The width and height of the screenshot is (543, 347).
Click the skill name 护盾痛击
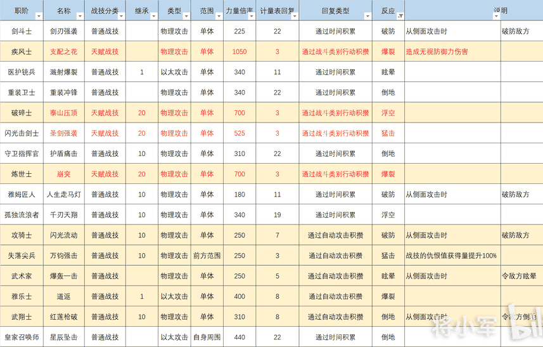[x=64, y=154]
